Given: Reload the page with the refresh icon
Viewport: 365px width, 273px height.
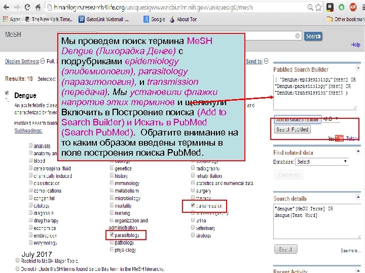Looking at the screenshot, I should click(x=27, y=7).
